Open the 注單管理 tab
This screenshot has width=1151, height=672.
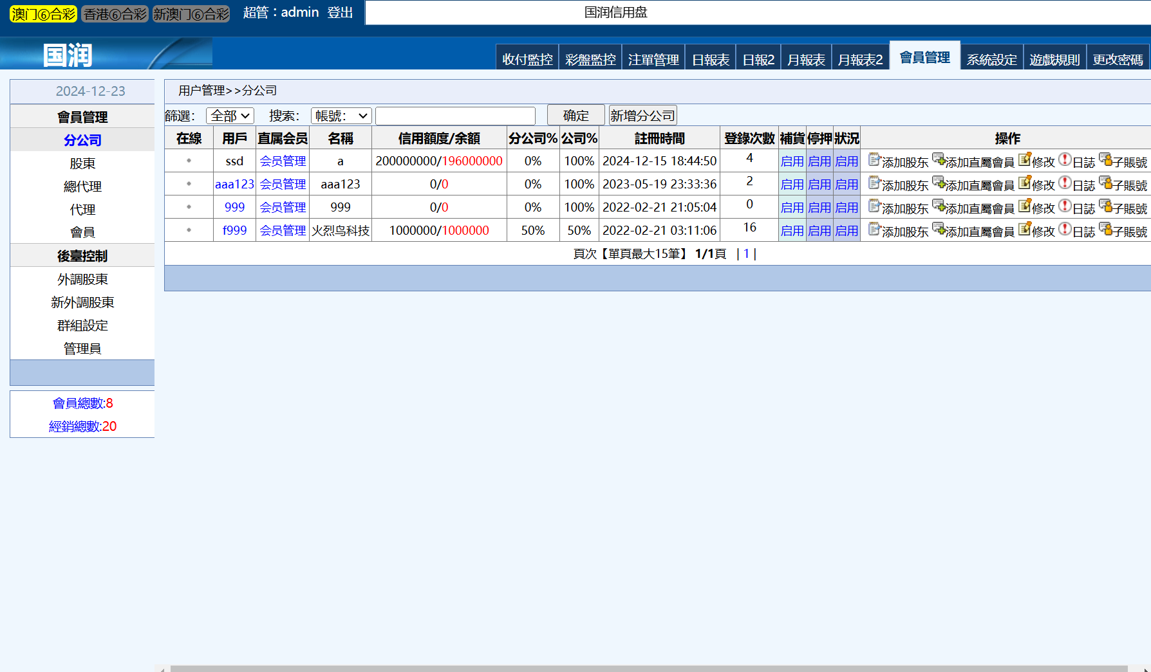pyautogui.click(x=653, y=60)
